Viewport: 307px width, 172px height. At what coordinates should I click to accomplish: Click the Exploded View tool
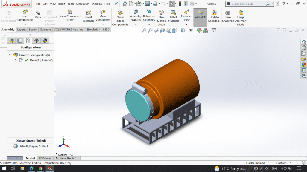(186, 15)
